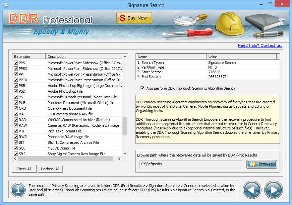The image size is (292, 205).
Task: Toggle the PSB extension checkbox
Action: point(16,86)
